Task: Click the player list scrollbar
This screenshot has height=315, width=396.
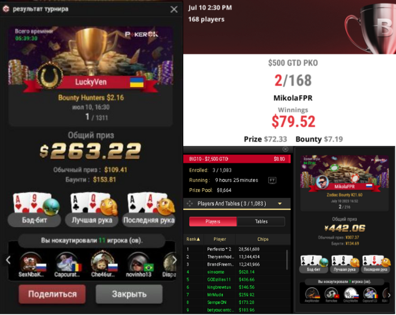Action: tap(287, 260)
